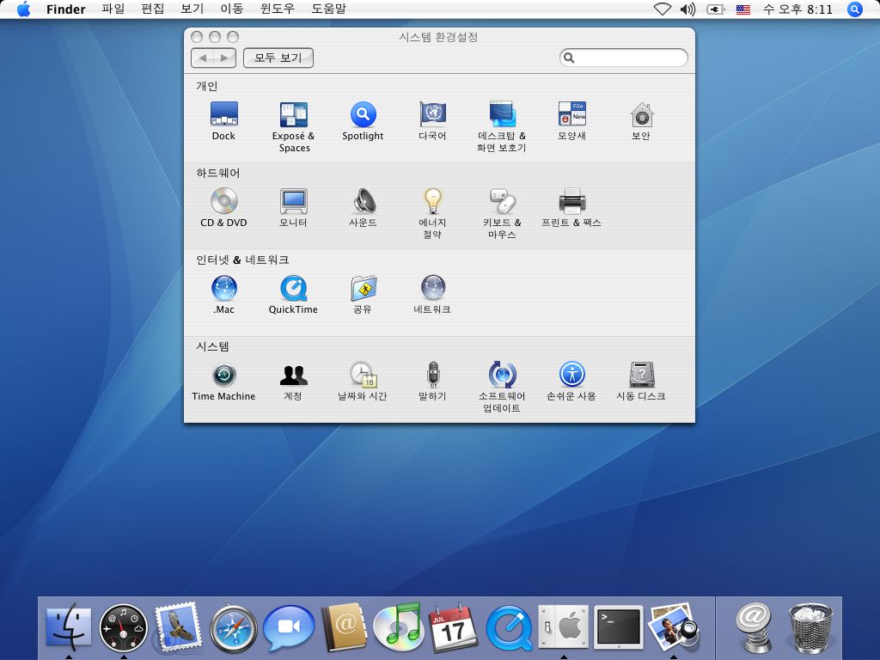880x660 pixels.
Task: Open Exposé & Spaces preferences
Action: point(293,115)
